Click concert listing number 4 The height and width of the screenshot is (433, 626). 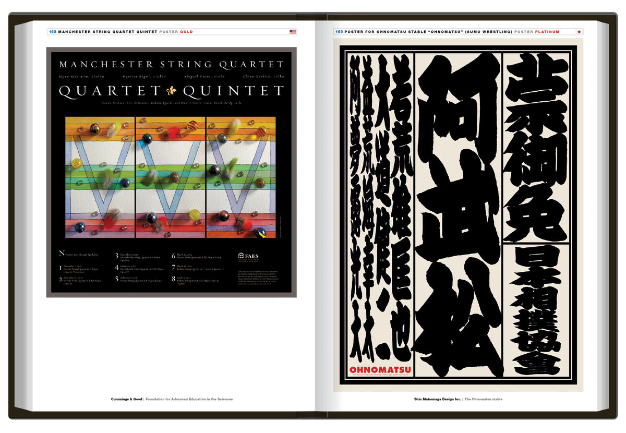(138, 269)
